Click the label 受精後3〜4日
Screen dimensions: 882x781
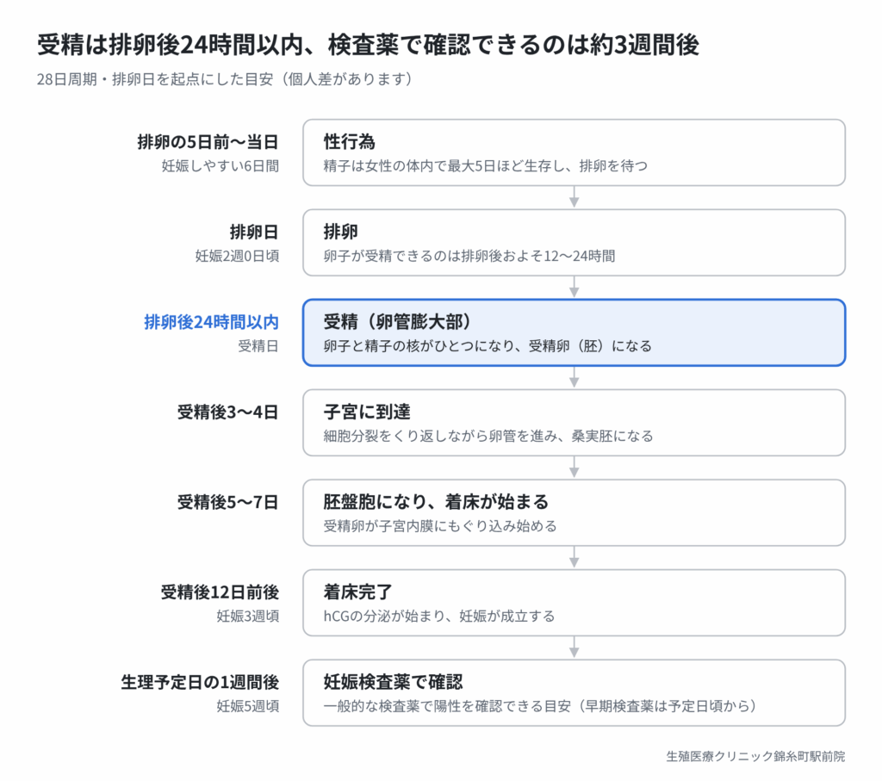(227, 412)
